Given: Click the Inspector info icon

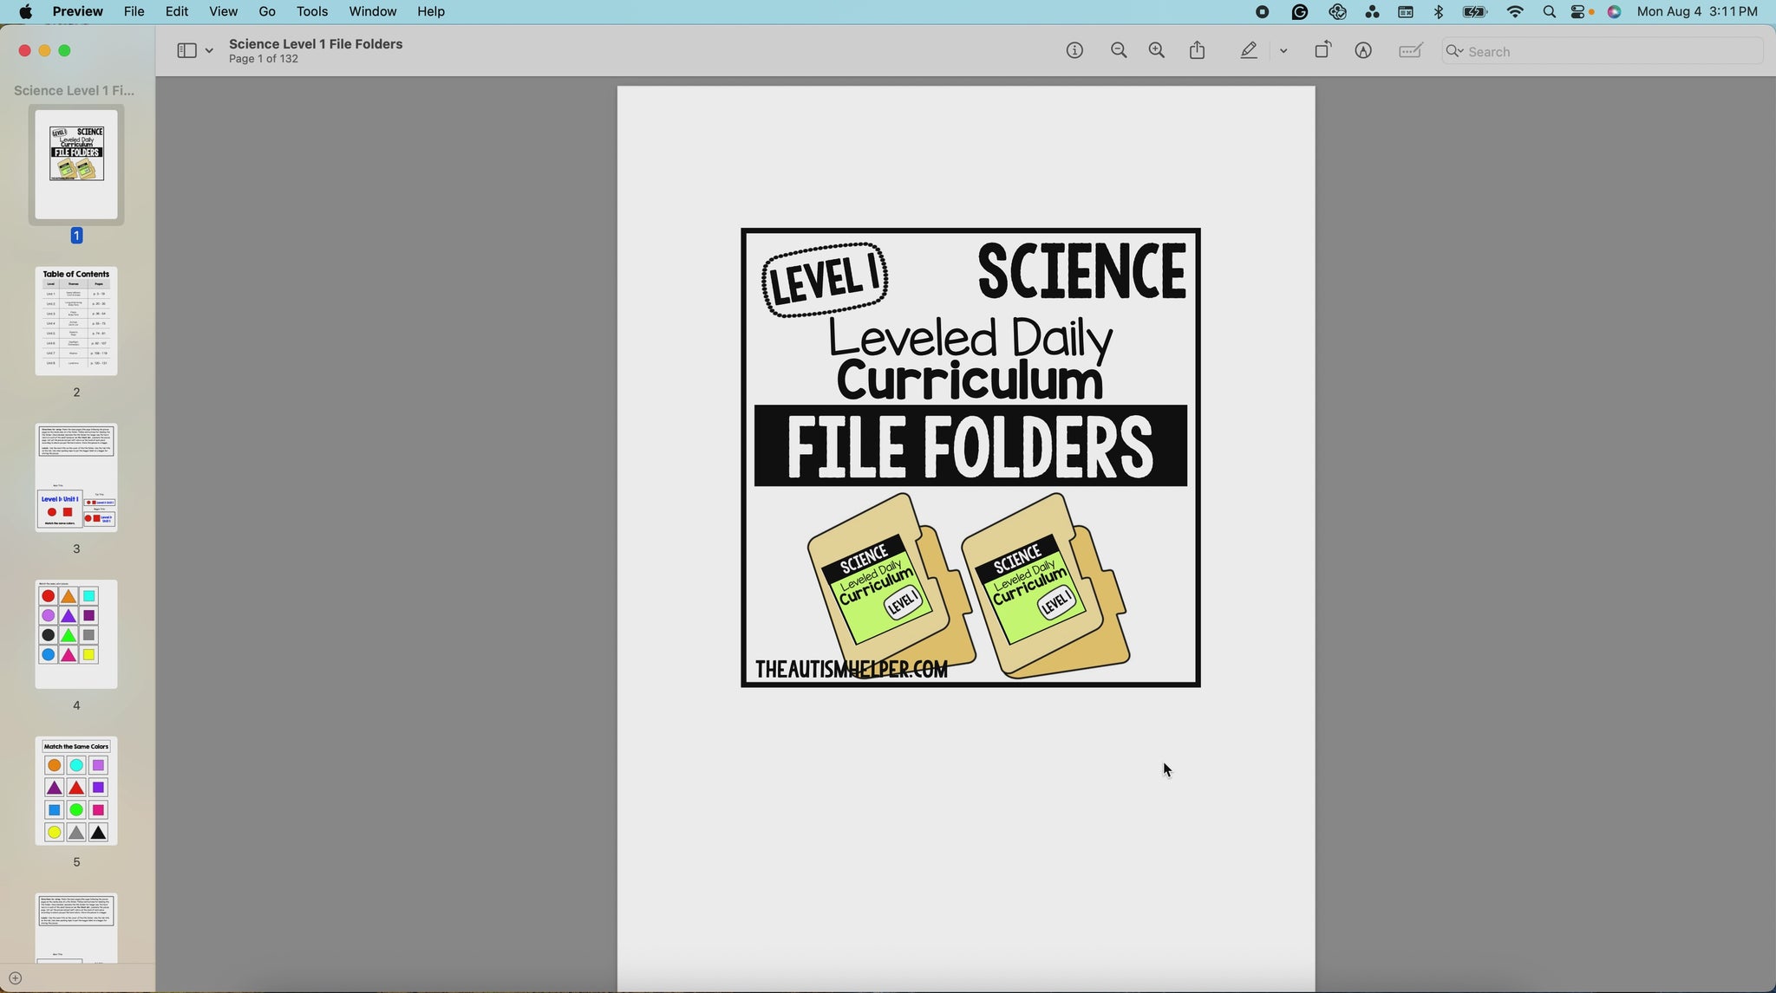Looking at the screenshot, I should click(1074, 51).
